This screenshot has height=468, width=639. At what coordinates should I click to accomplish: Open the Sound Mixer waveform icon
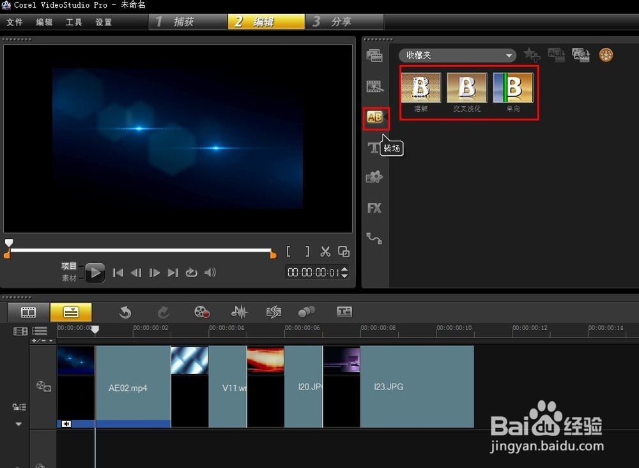pyautogui.click(x=239, y=312)
